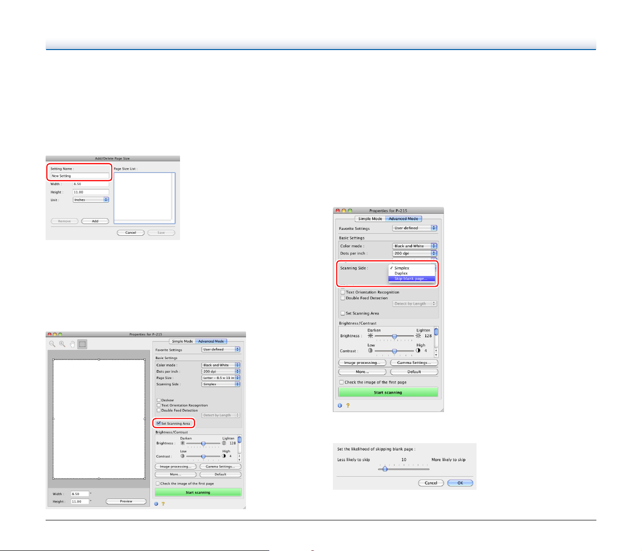
Task: Click Setting Name field showing New Setting
Action: pos(80,176)
